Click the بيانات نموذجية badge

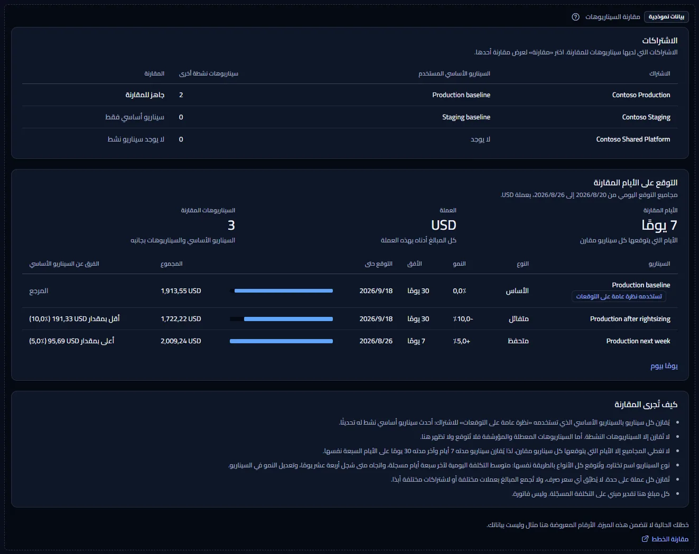tap(666, 17)
